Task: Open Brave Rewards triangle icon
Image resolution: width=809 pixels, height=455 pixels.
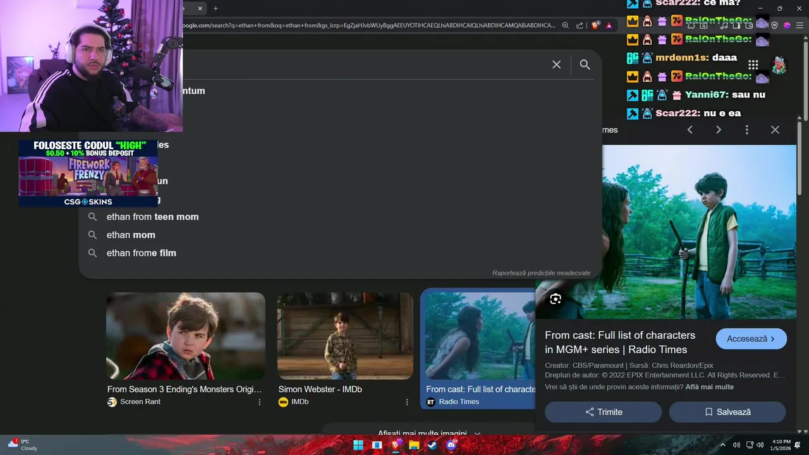Action: 609,25
